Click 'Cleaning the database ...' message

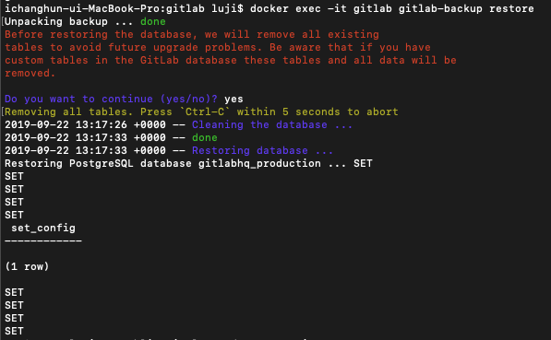272,124
